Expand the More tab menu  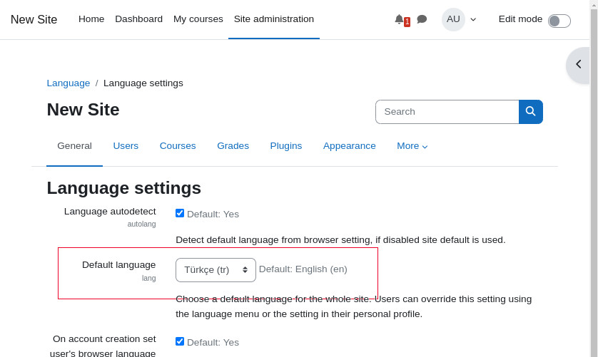(x=412, y=146)
